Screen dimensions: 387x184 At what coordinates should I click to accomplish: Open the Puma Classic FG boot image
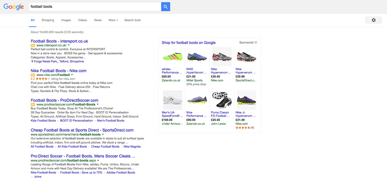tap(222, 100)
